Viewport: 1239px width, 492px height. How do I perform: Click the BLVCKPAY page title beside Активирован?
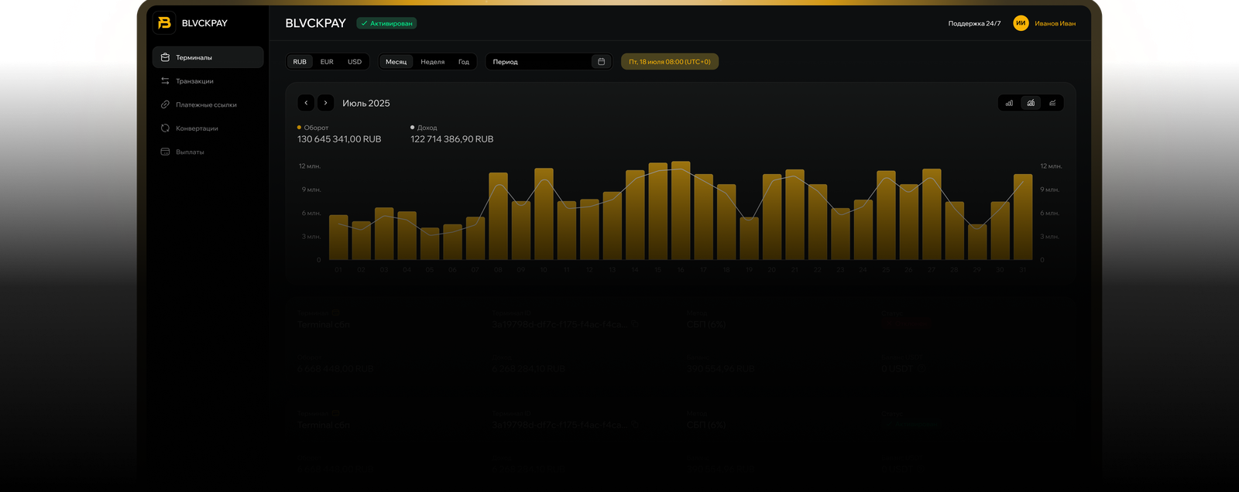(x=316, y=23)
